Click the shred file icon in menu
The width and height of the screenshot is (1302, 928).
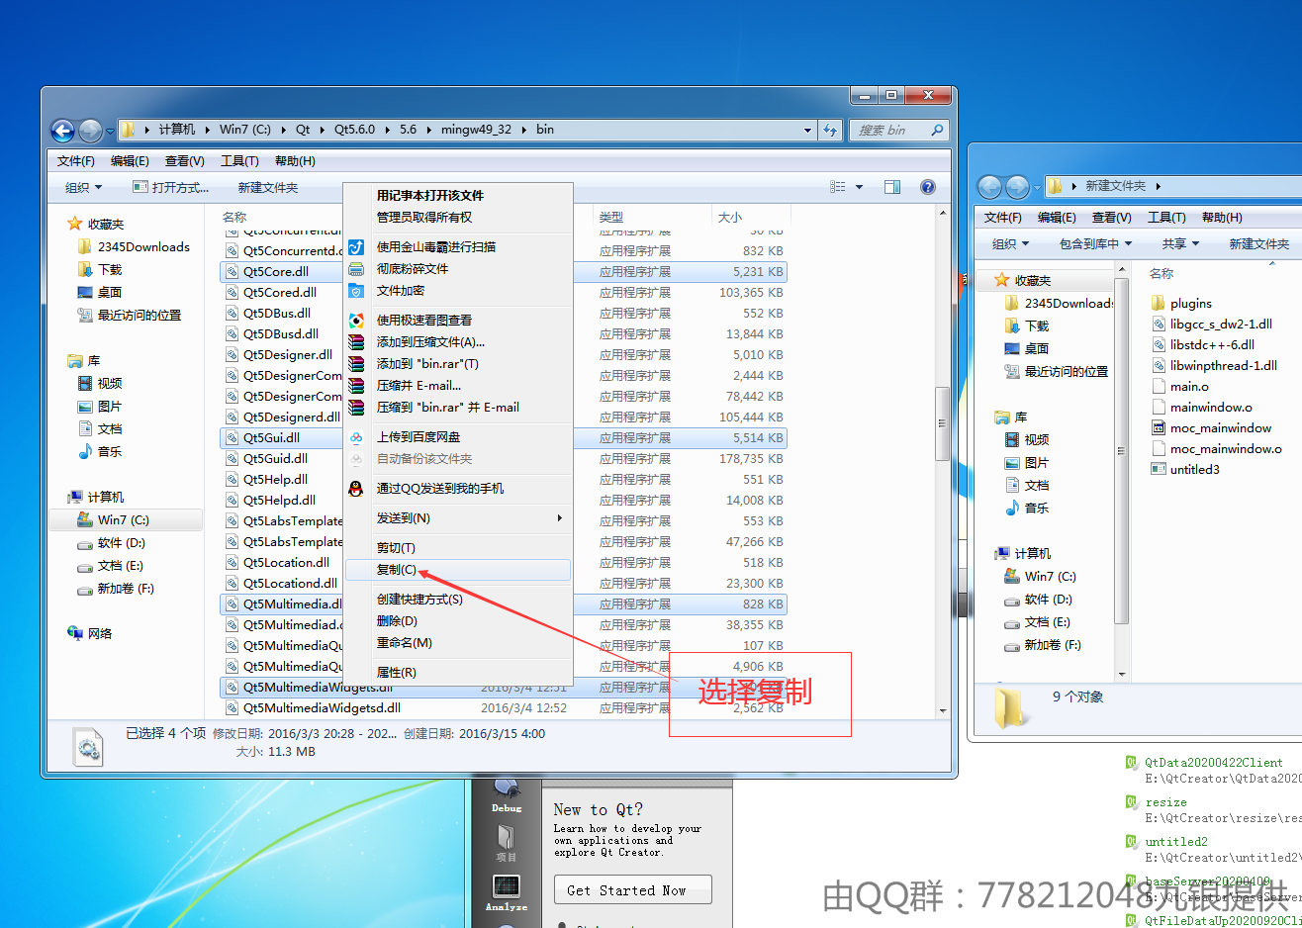(356, 269)
